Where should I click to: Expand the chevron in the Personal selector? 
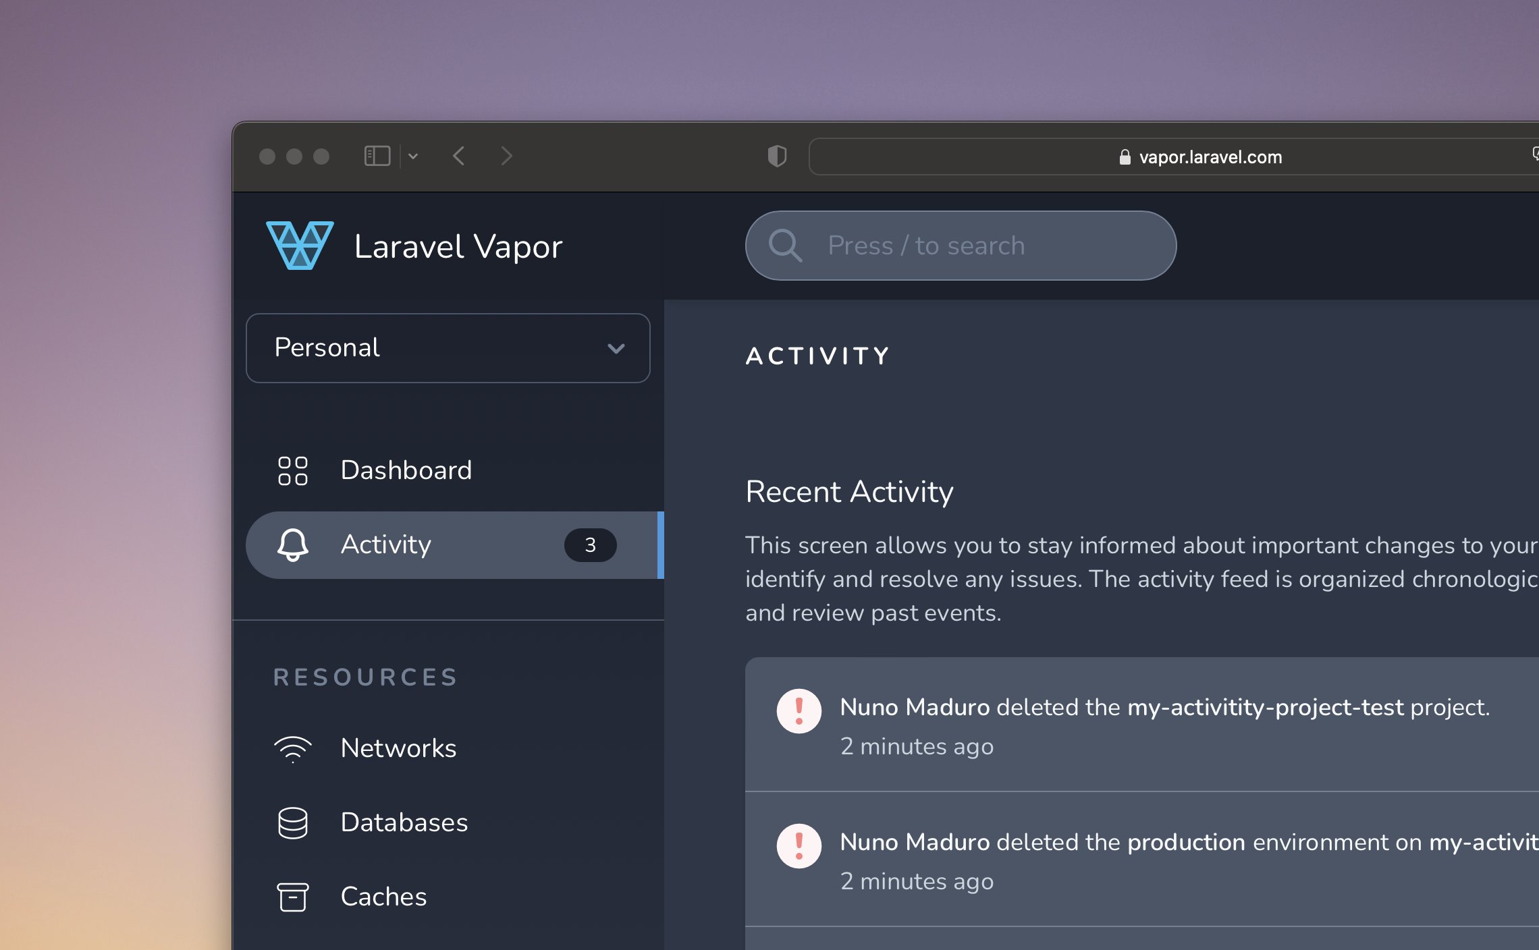pos(616,349)
